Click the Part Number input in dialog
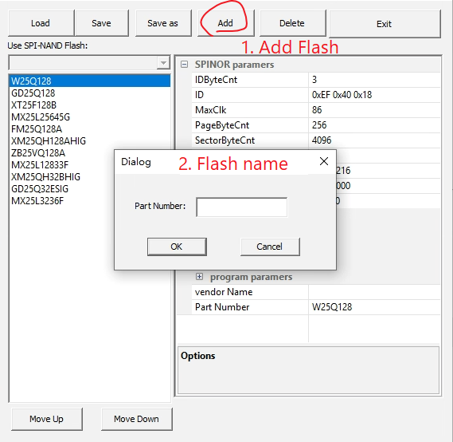Viewport: 453px width, 442px height. (x=241, y=207)
